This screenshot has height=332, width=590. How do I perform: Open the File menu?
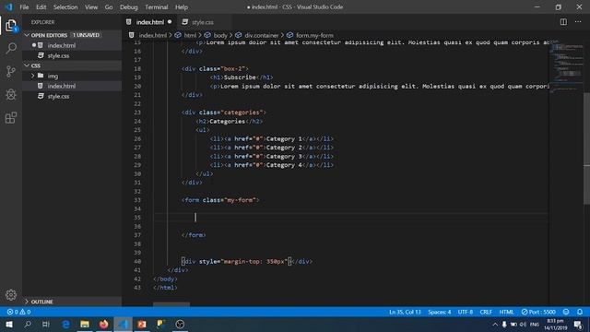(x=24, y=6)
